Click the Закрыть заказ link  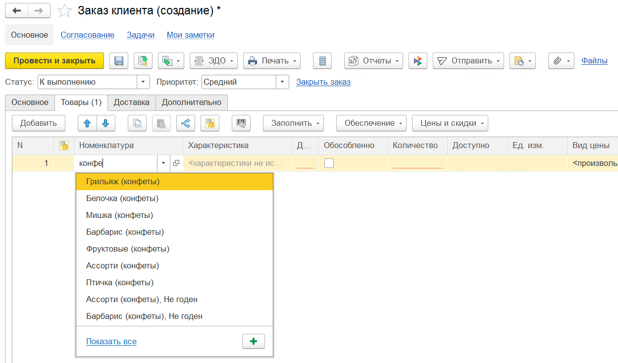(323, 82)
